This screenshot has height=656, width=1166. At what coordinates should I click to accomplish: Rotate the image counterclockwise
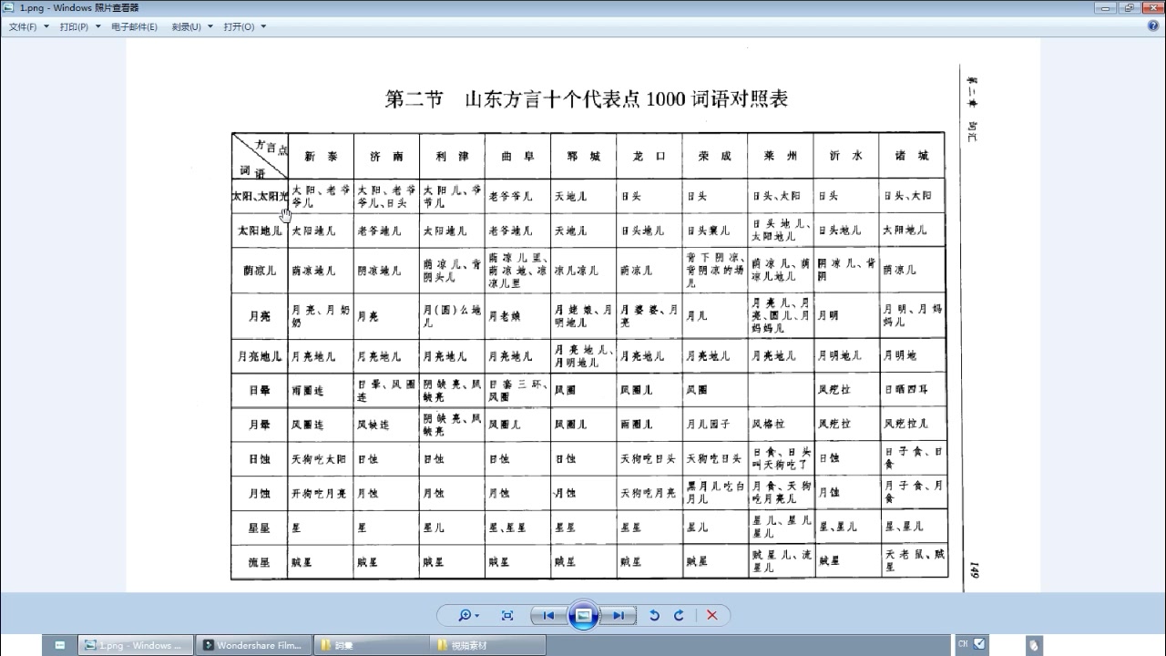[653, 615]
